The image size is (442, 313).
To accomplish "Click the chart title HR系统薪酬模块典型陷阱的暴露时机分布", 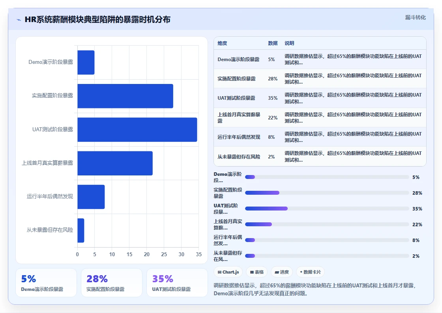I will click(x=97, y=20).
